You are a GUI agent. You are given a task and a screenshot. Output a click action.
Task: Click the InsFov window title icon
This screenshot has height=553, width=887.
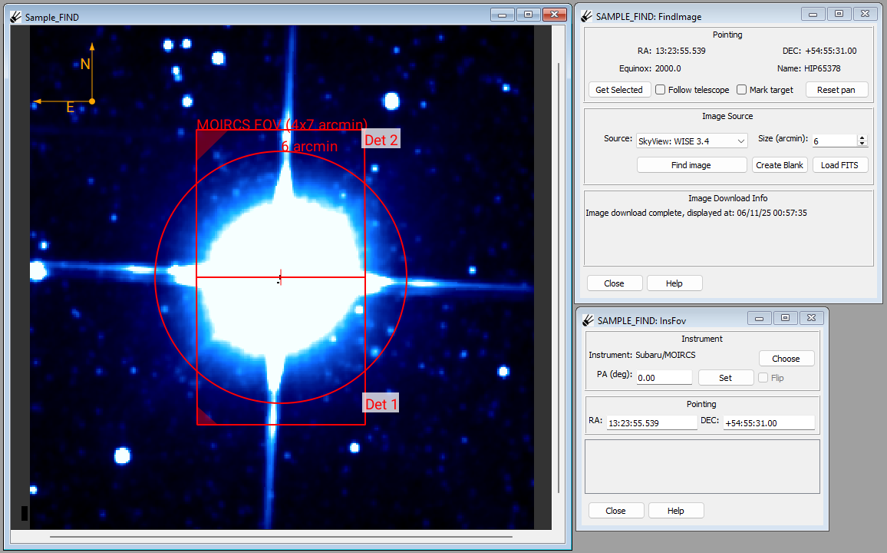589,320
